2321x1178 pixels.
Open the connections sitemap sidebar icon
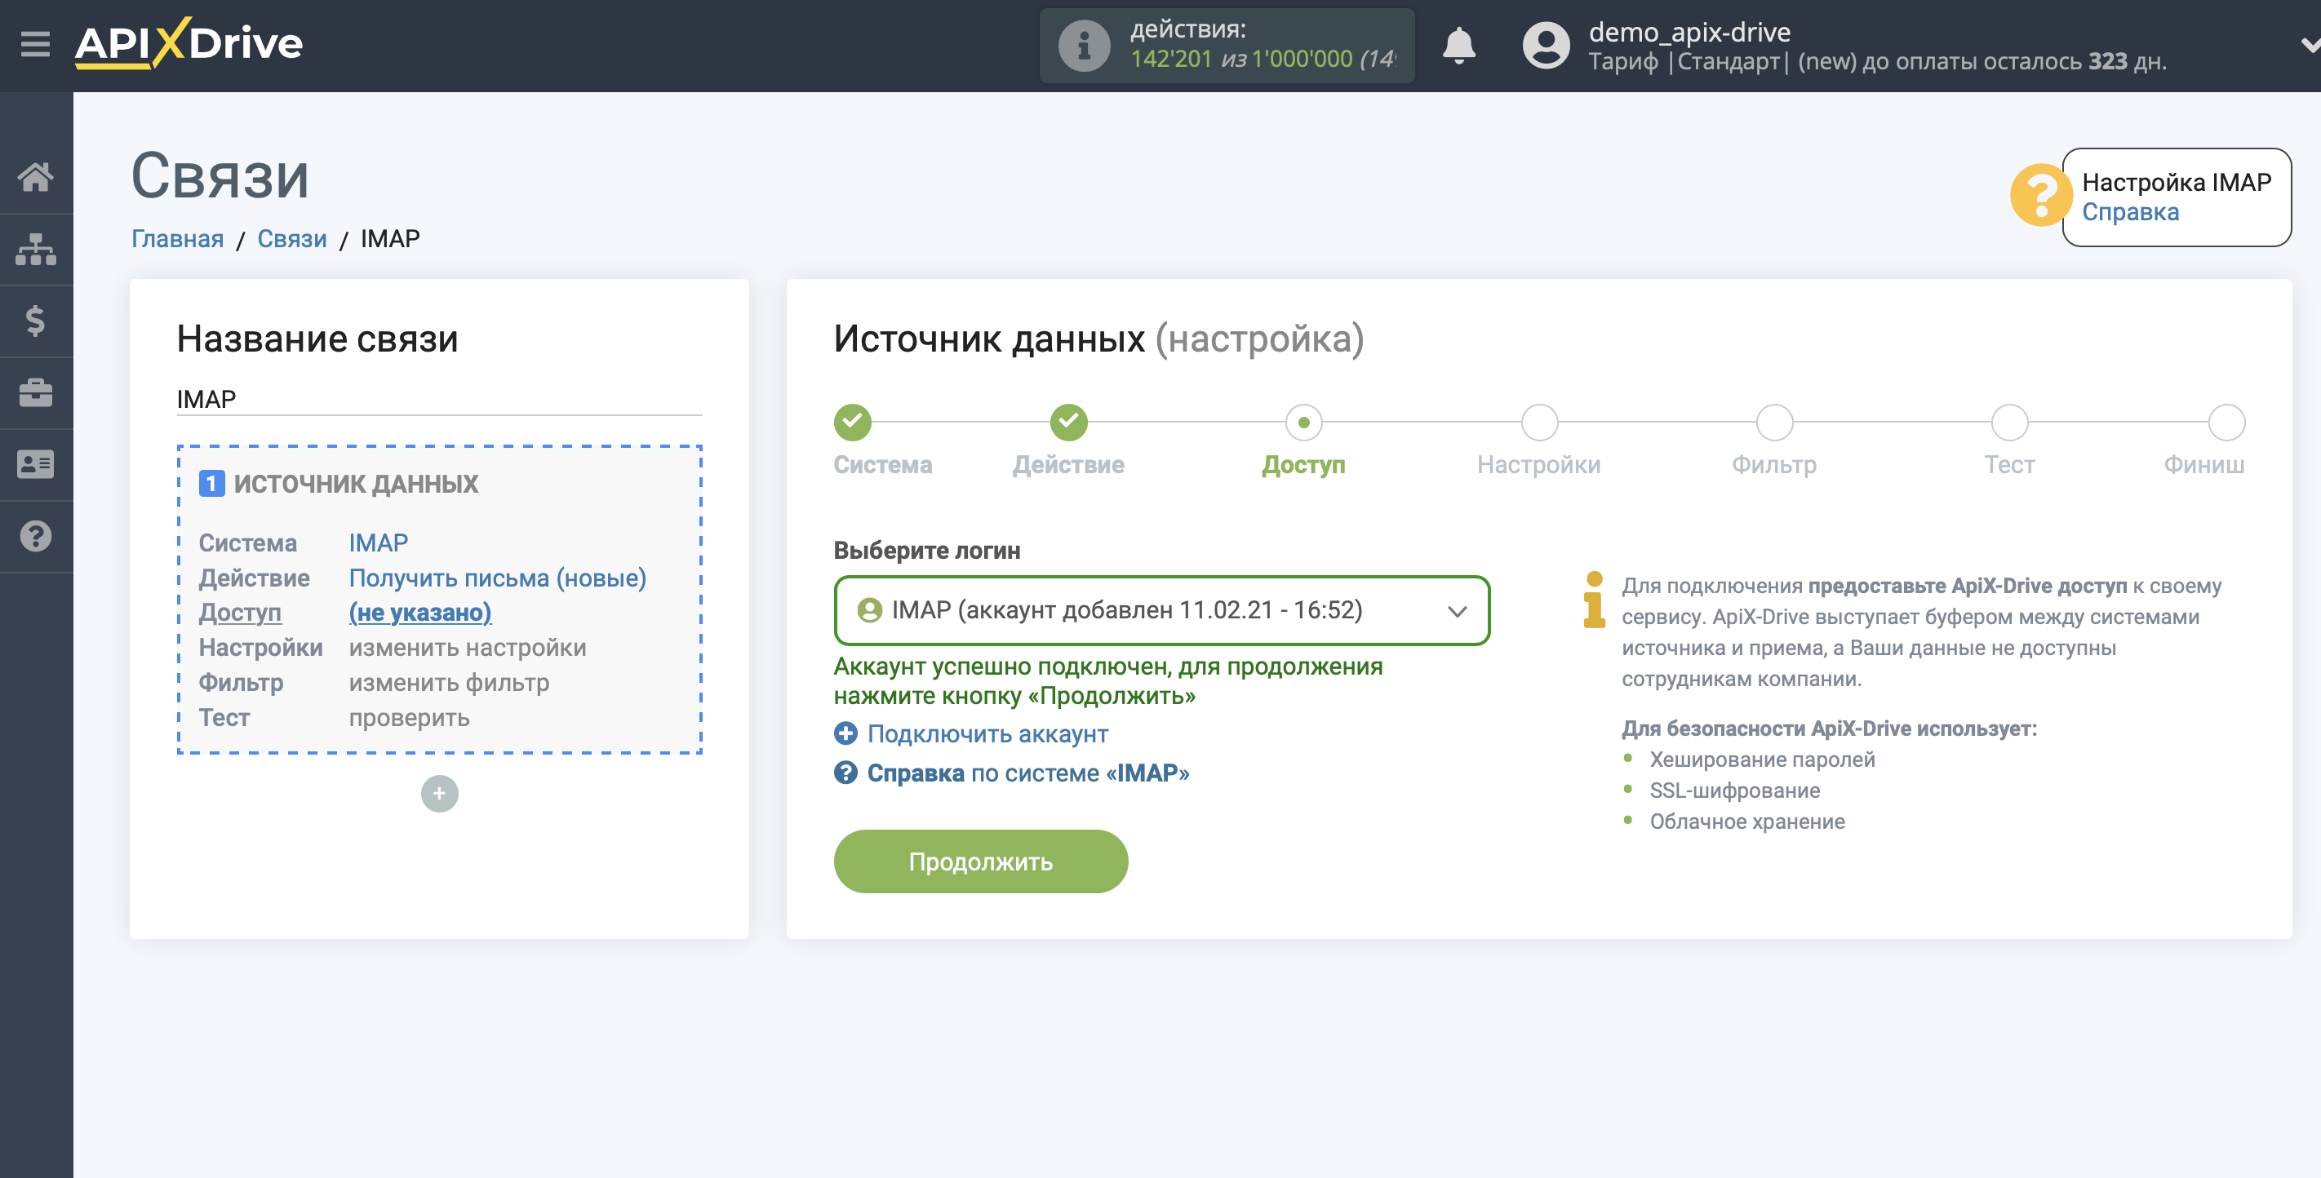tap(35, 249)
